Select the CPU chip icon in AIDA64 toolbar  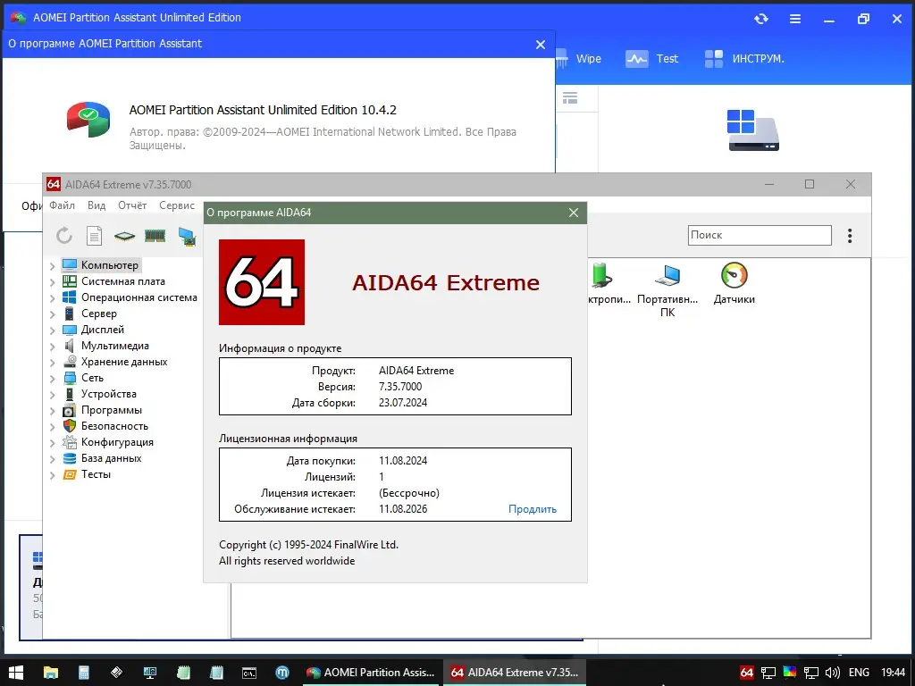[x=124, y=235]
